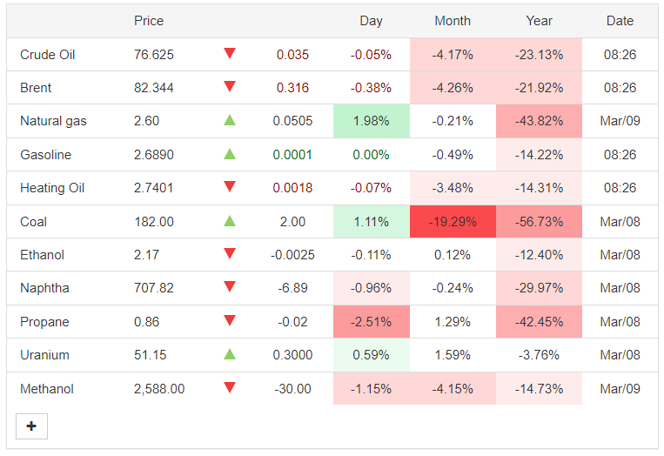
Task: Click the red down arrow in Naphtha row
Action: tap(230, 286)
